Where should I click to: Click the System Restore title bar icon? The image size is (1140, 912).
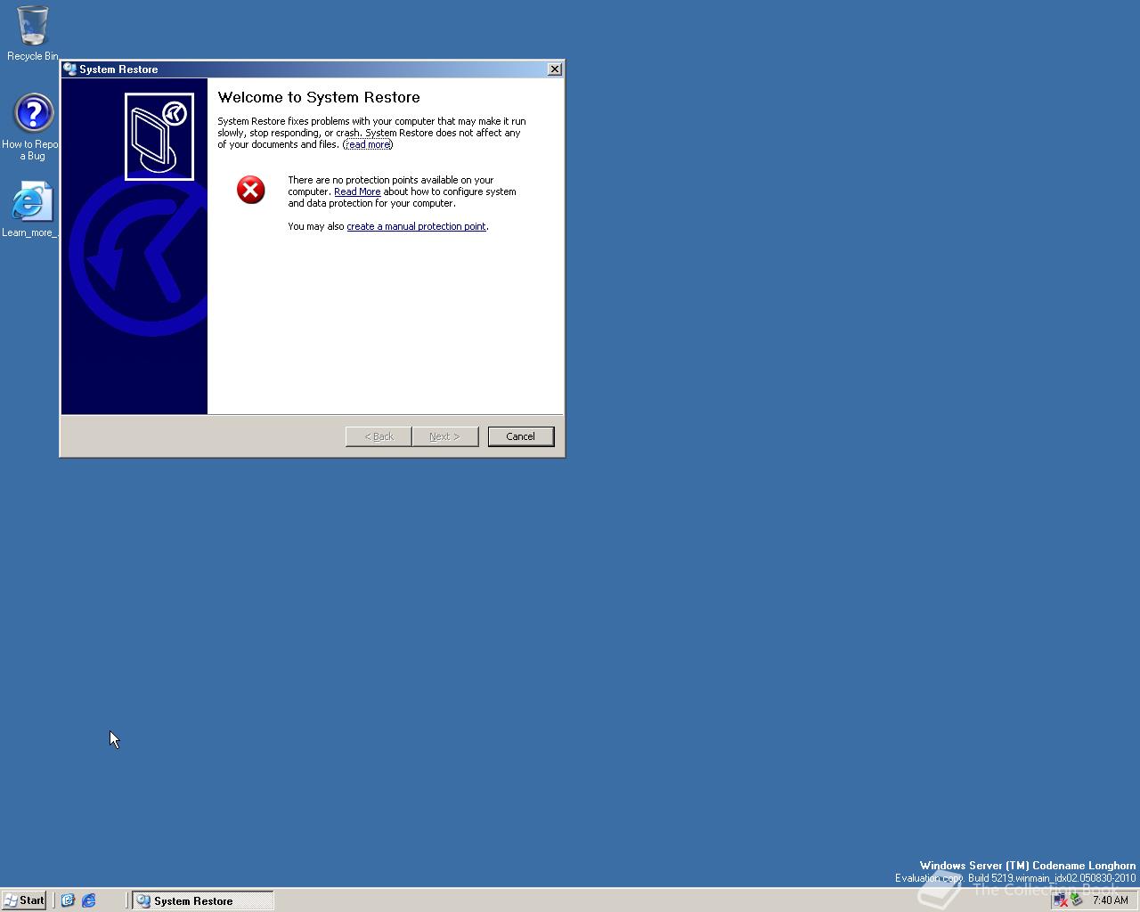pos(69,69)
